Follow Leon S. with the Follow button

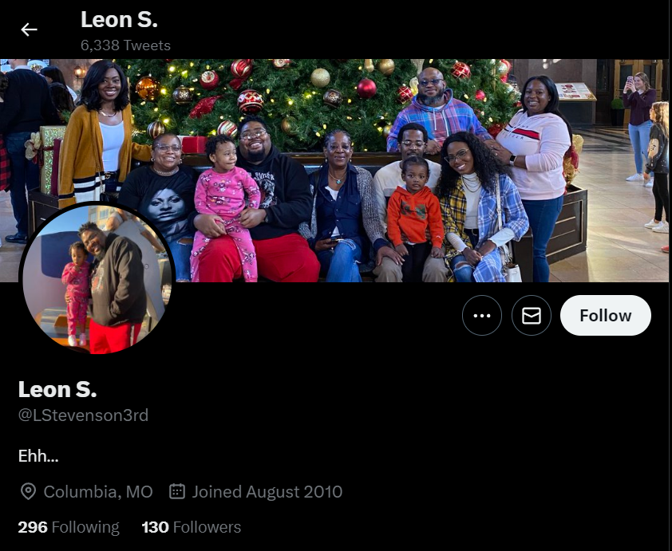pos(605,316)
